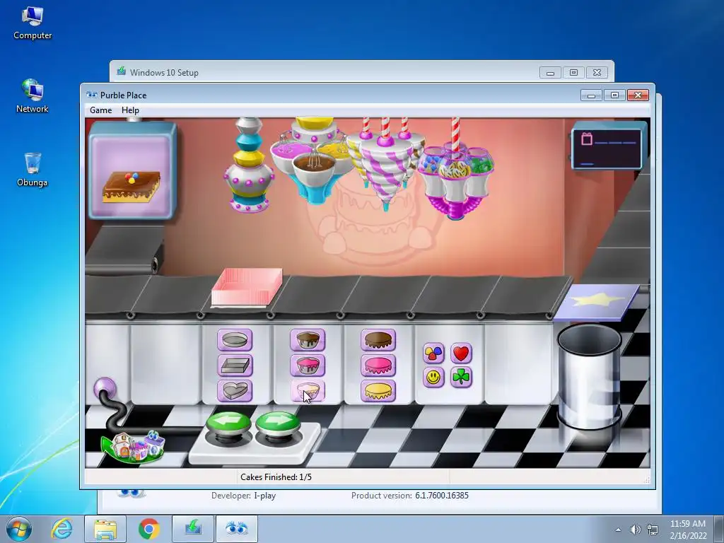Click the silver trash can
Viewport: 724px width, 543px height.
[x=589, y=376]
